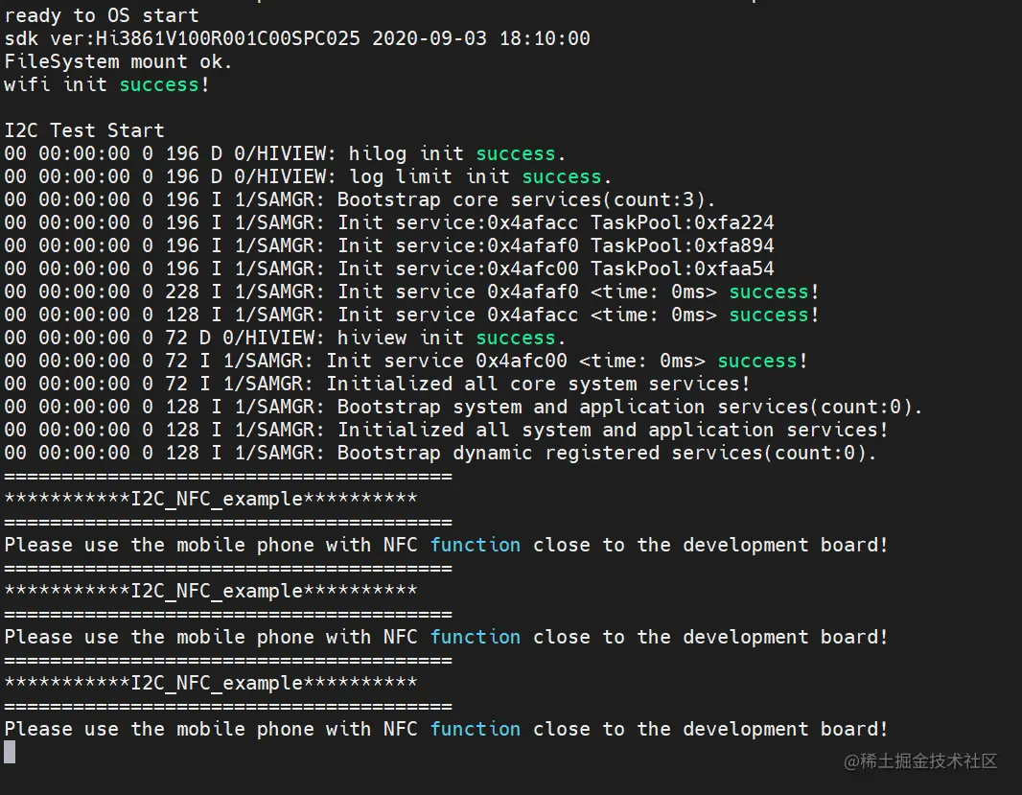Select the 'log limit init success.' line
Image resolution: width=1022 pixels, height=795 pixels.
[308, 176]
